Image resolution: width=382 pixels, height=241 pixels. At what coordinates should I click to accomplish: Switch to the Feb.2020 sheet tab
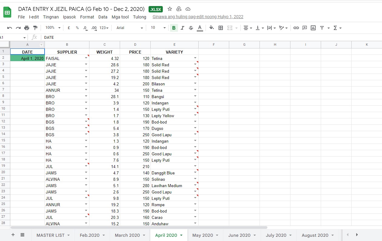coord(92,235)
